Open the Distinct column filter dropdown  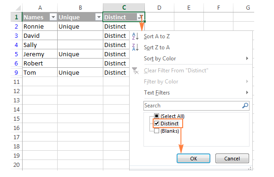(x=140, y=17)
